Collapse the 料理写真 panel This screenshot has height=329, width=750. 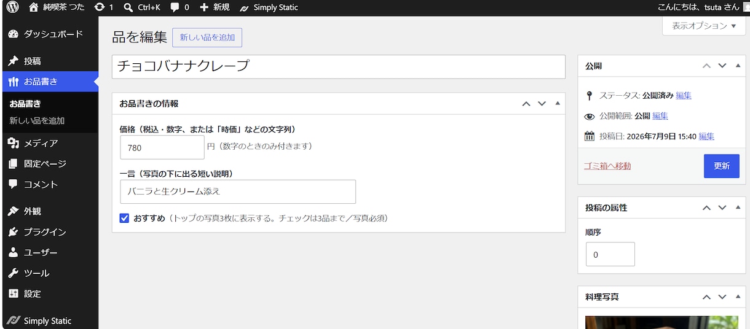(738, 296)
